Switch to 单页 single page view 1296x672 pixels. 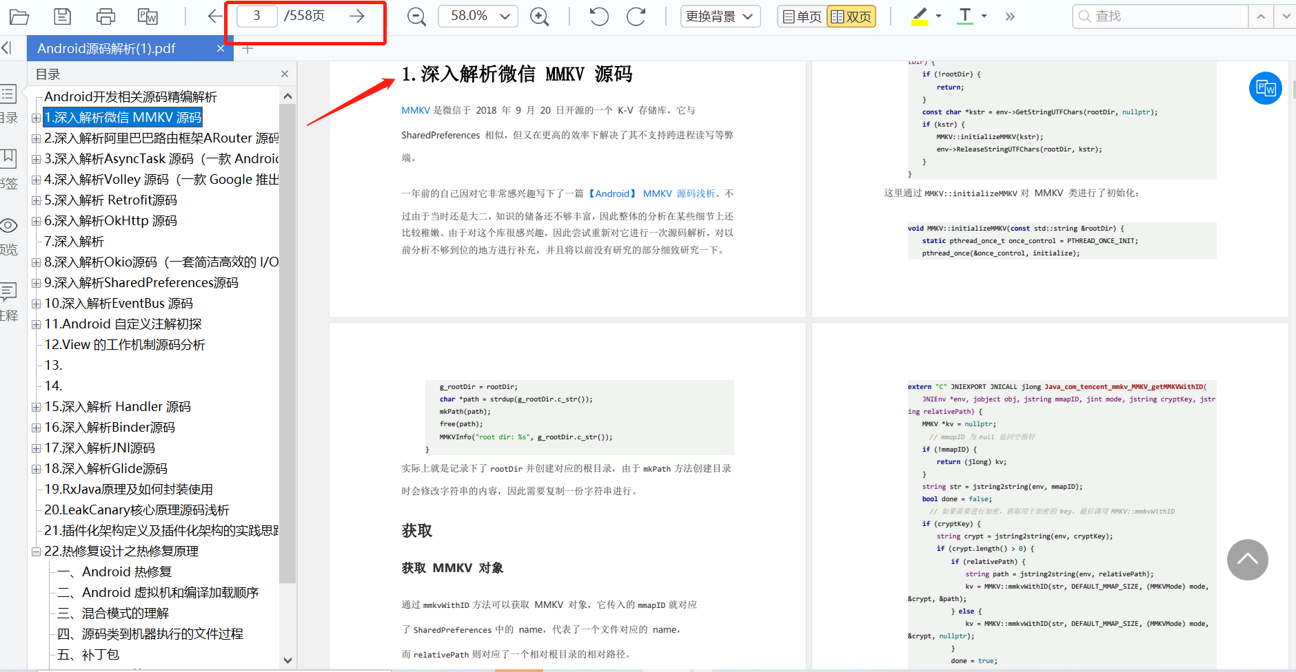coord(802,17)
